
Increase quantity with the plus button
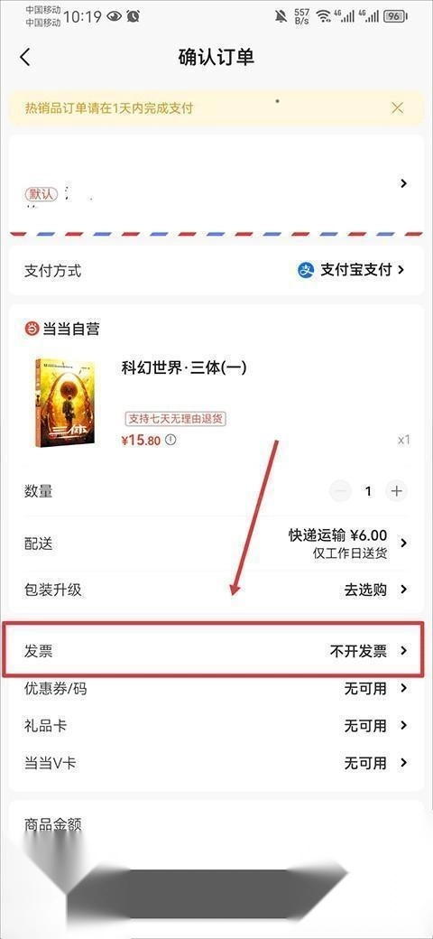[x=396, y=491]
